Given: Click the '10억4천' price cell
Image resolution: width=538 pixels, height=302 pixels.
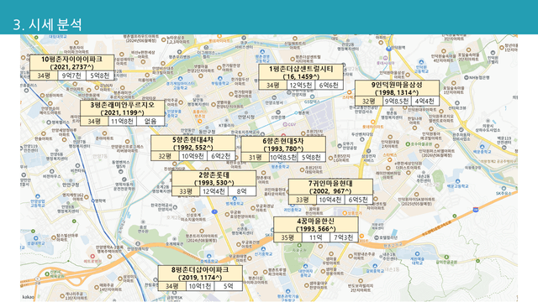Looking at the screenshot, I should coord(330,200).
